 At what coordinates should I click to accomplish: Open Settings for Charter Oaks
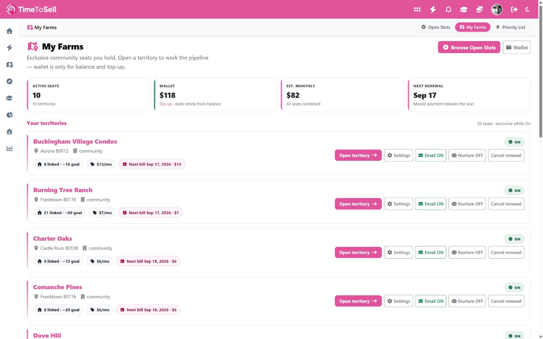click(x=398, y=253)
